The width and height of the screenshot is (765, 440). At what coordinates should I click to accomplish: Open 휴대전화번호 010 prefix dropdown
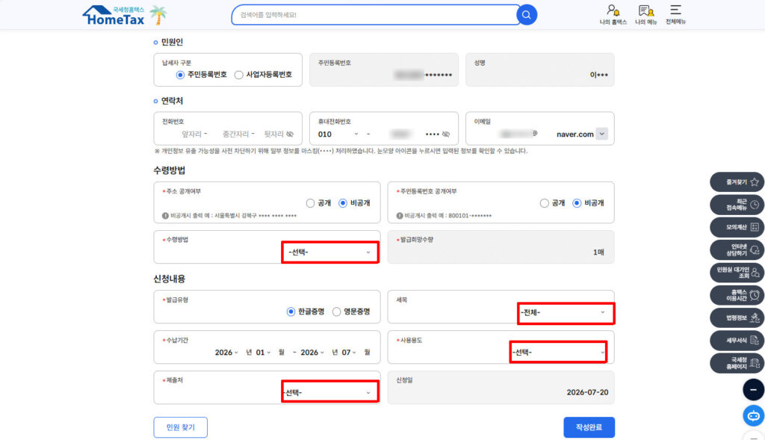pos(338,134)
